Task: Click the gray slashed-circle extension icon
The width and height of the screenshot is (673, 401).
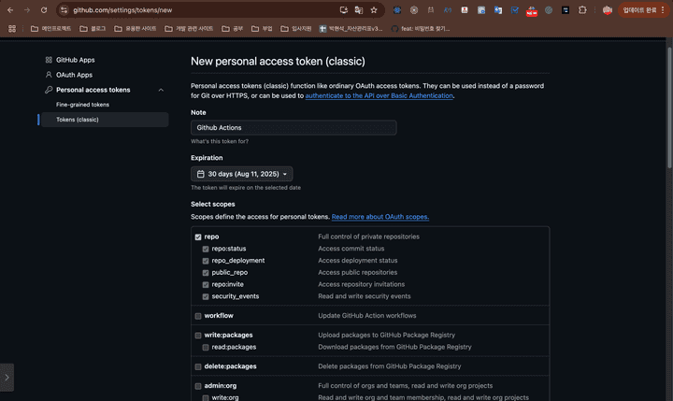Action: tap(549, 10)
